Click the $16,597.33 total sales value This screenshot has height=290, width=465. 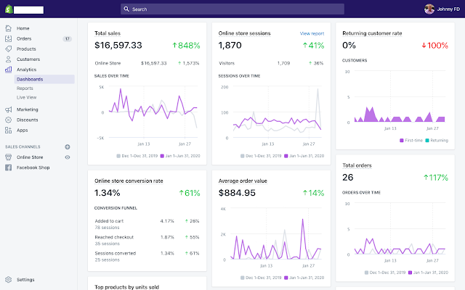[x=118, y=45]
